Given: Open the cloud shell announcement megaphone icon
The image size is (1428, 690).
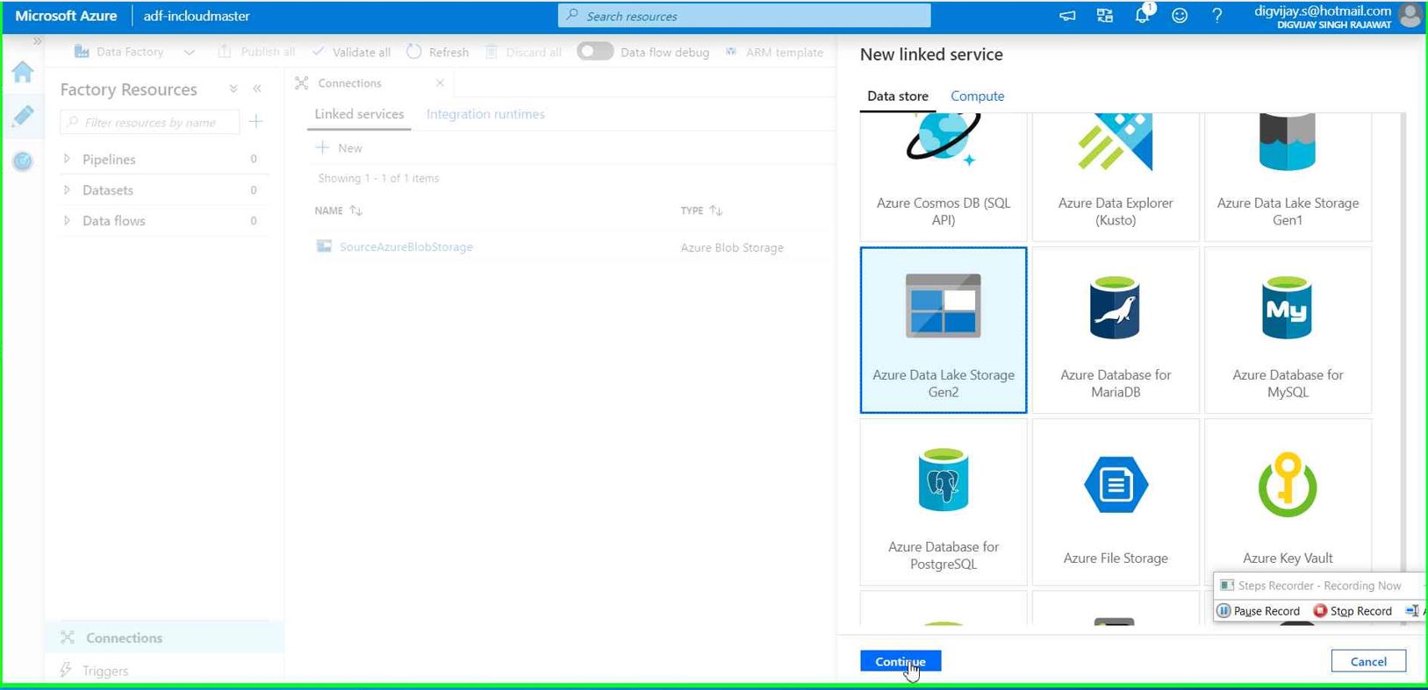Looking at the screenshot, I should pyautogui.click(x=1067, y=16).
